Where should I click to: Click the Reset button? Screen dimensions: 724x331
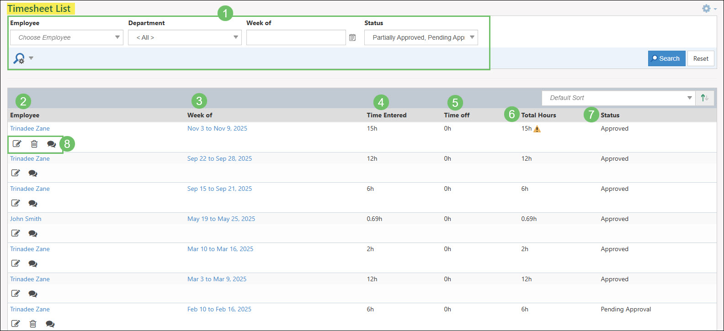pyautogui.click(x=701, y=58)
